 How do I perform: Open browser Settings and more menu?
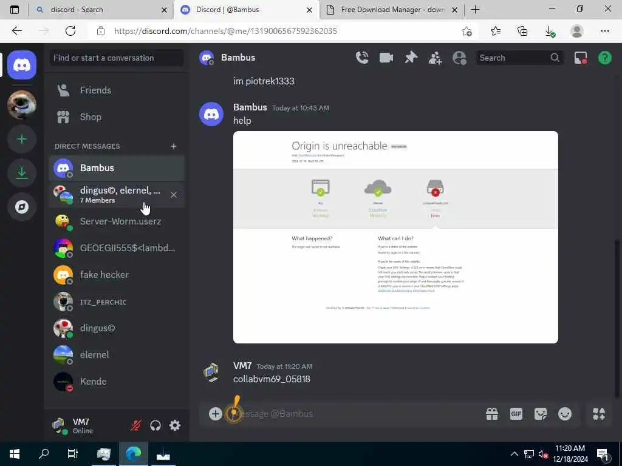[x=604, y=32]
